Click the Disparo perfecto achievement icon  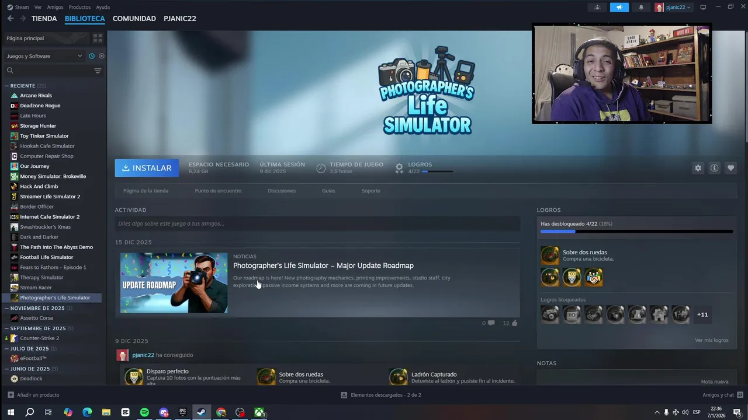click(134, 377)
